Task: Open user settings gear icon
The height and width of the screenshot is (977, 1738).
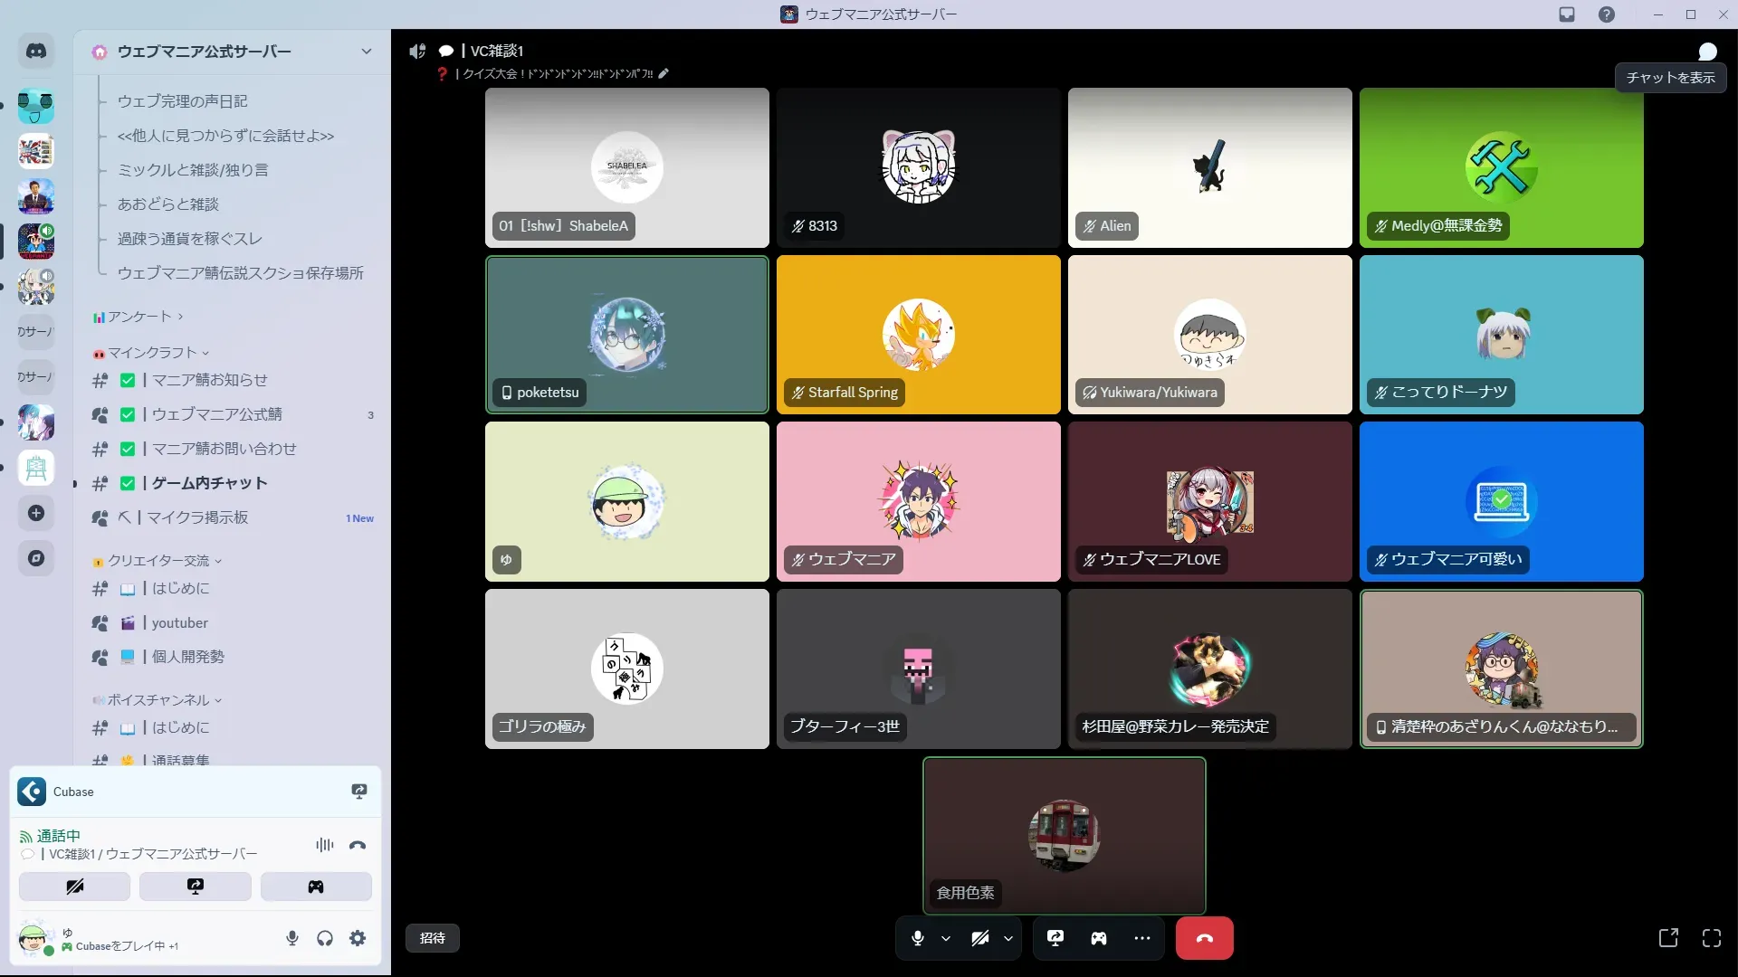Action: point(358,938)
